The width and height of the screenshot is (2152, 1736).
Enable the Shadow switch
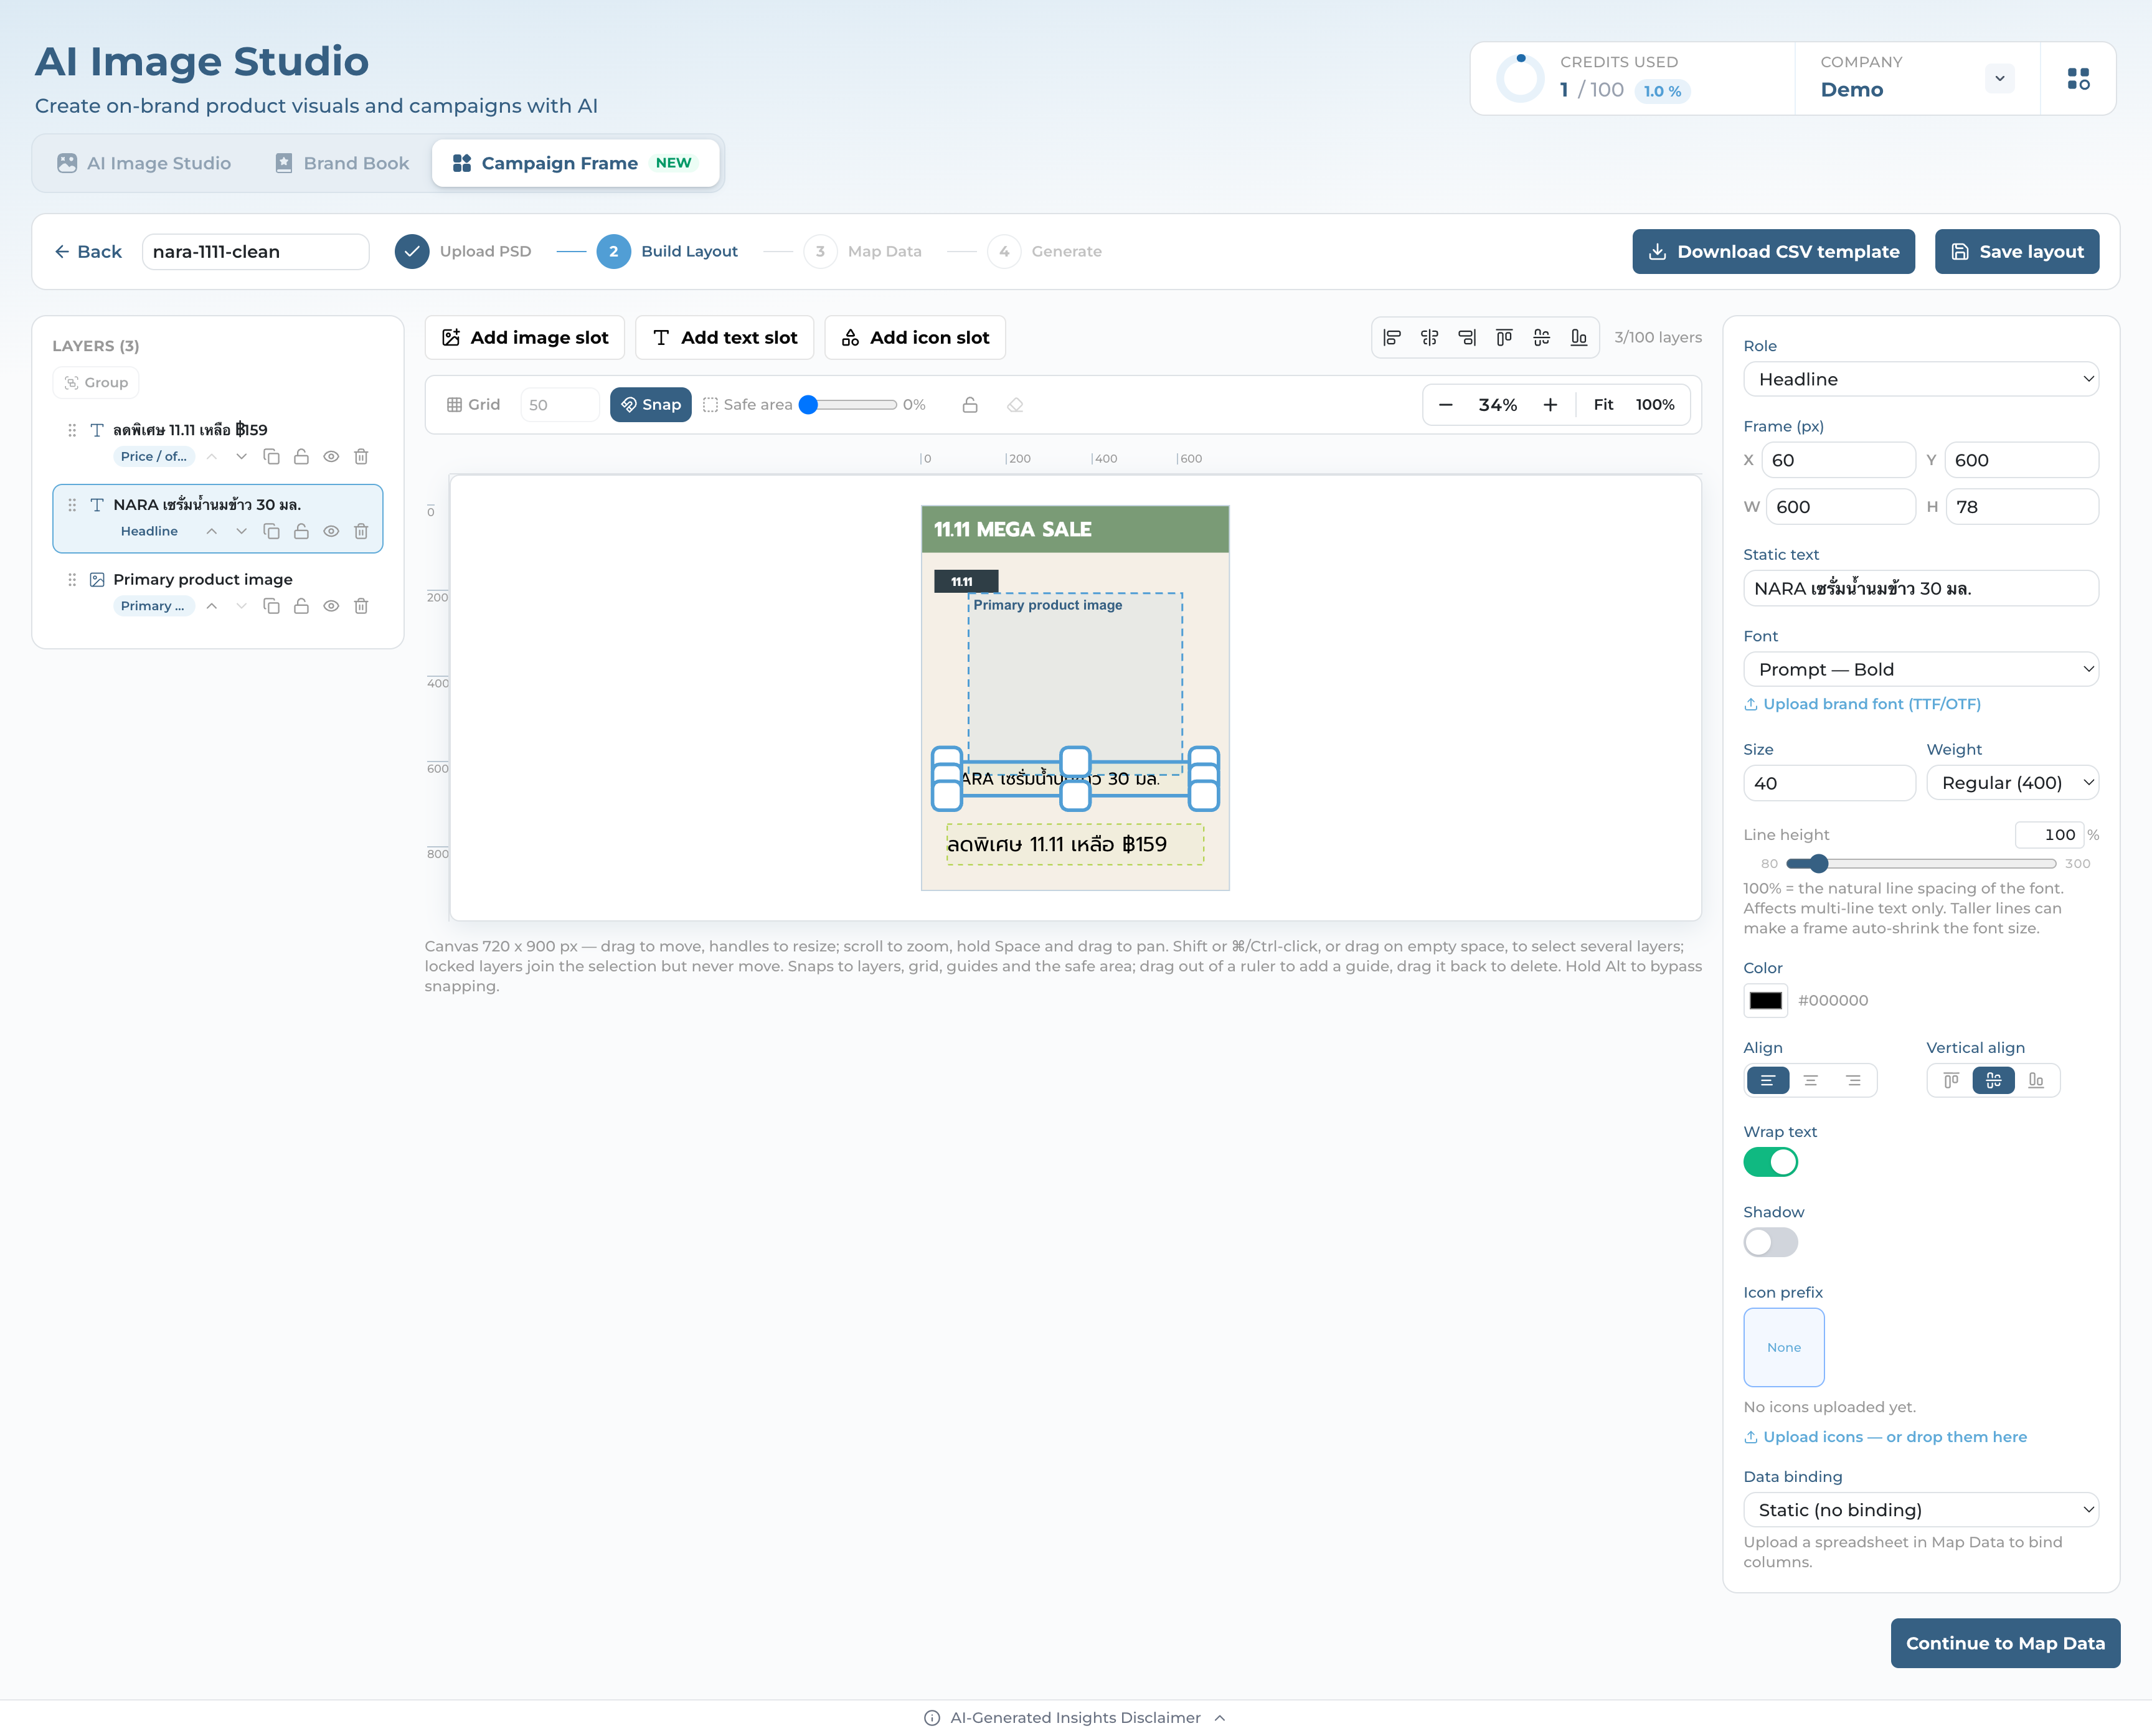[x=1770, y=1242]
